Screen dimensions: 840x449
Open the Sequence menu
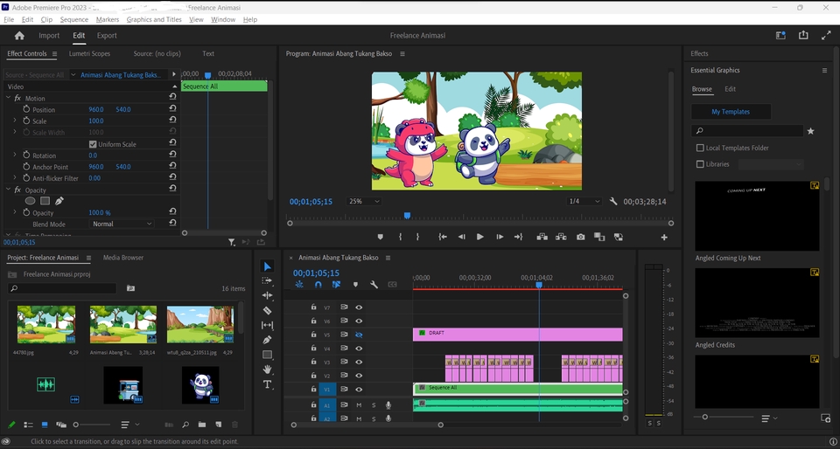pos(73,20)
